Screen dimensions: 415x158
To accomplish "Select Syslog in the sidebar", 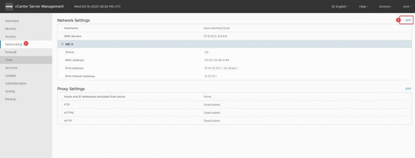I will coord(26,91).
